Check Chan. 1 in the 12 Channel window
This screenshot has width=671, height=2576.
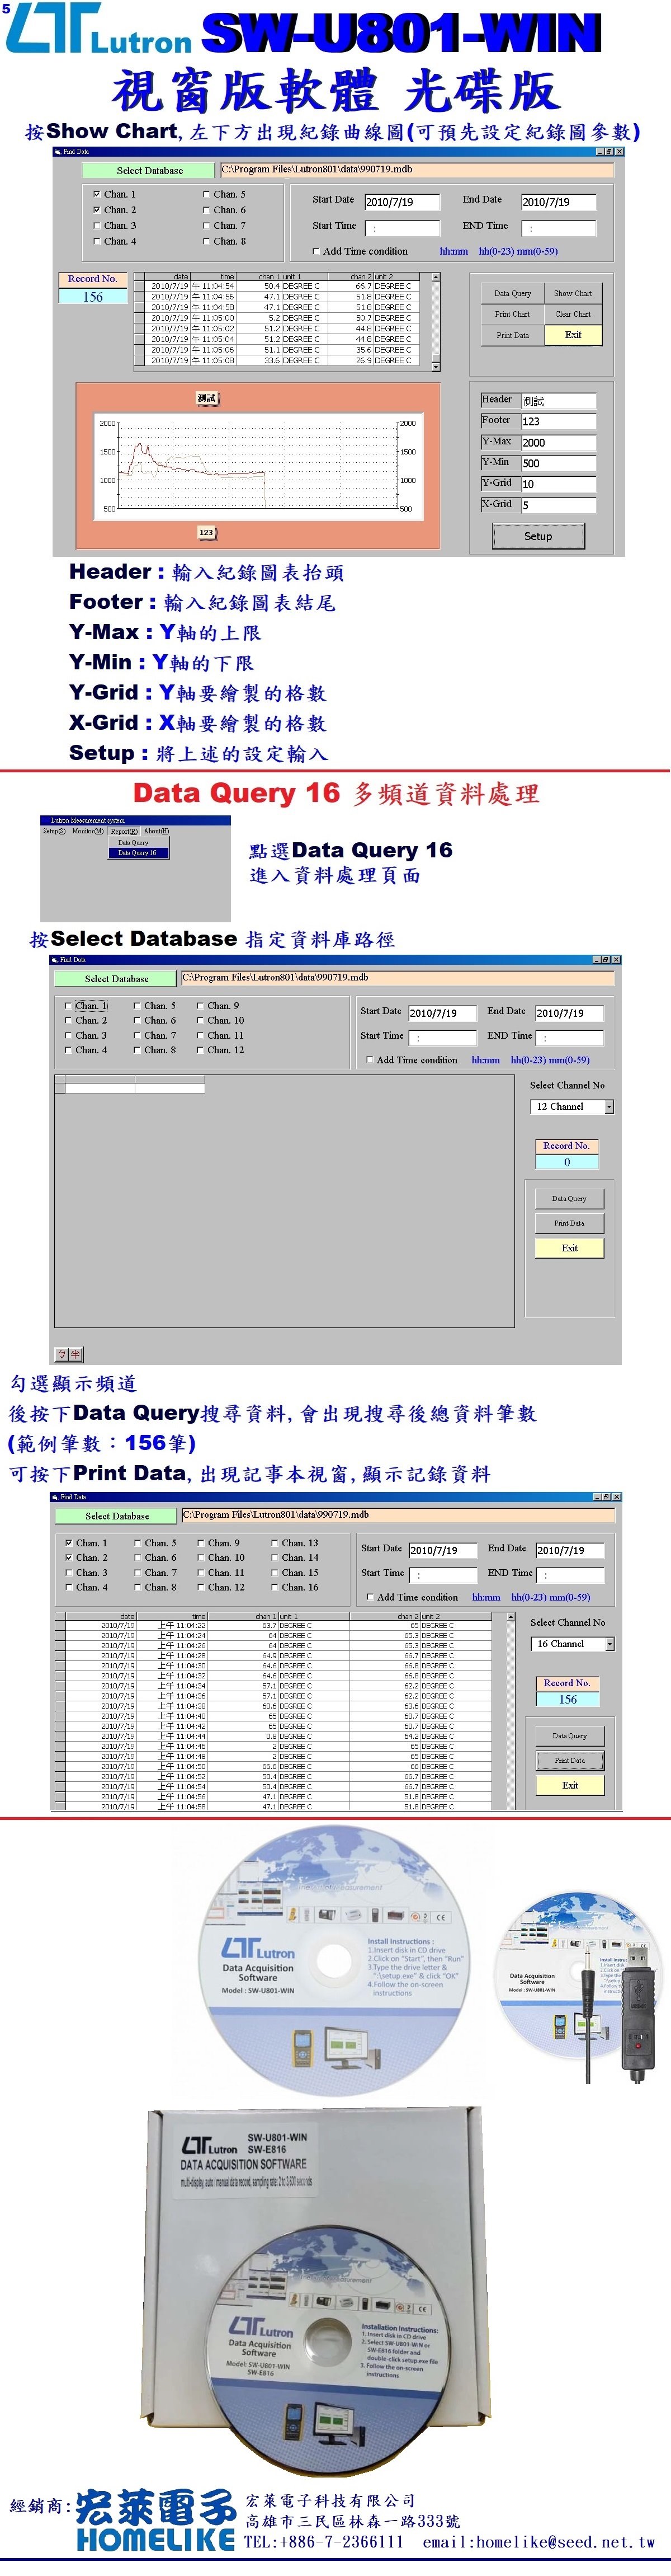tap(68, 1005)
